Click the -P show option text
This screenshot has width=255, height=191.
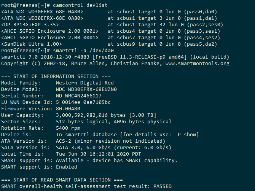182,134
